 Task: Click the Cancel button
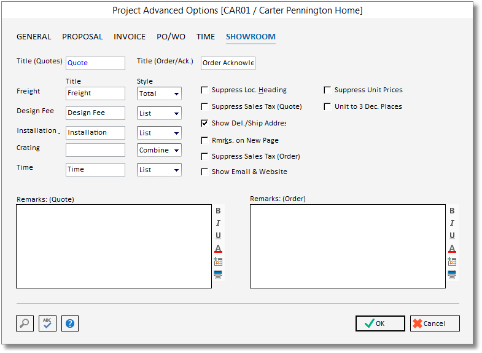(x=435, y=323)
